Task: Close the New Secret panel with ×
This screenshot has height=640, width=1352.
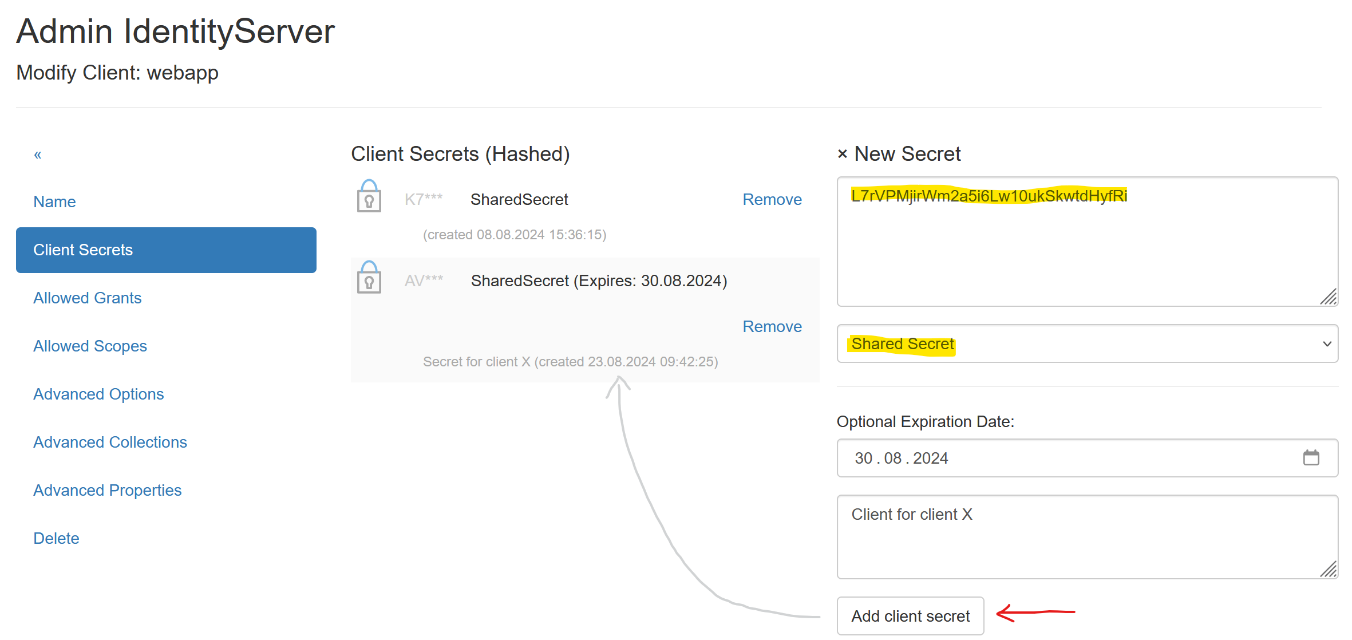Action: click(x=842, y=154)
